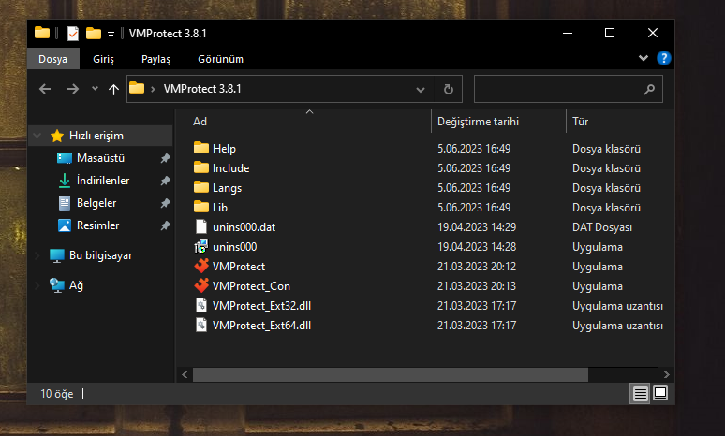Collapse the Hızlı erişim tree node
This screenshot has width=725, height=436.
[x=37, y=136]
